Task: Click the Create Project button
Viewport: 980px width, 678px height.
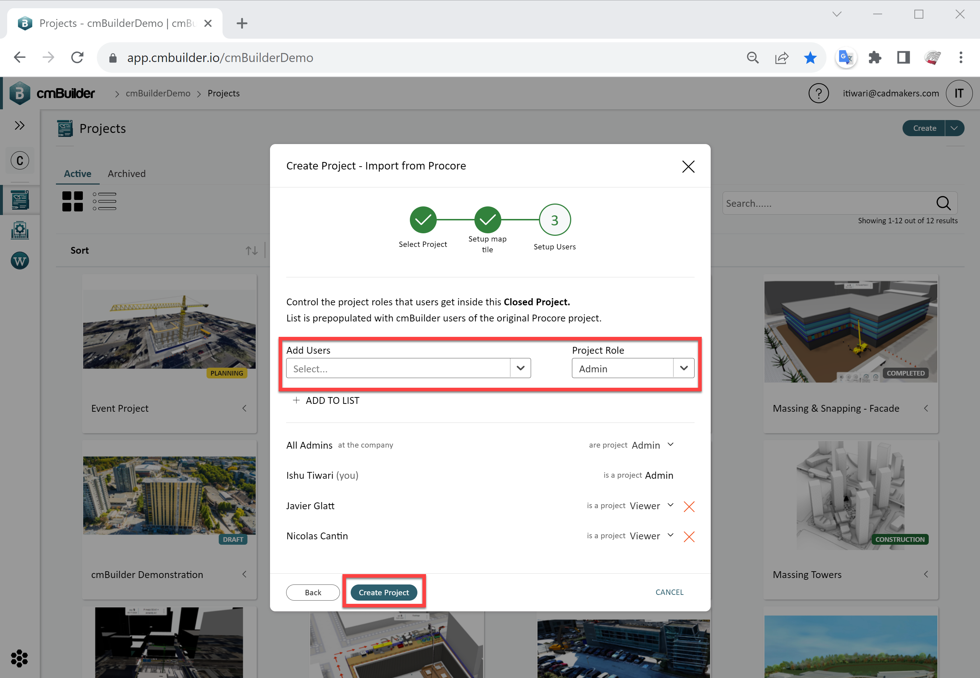Action: coord(384,592)
